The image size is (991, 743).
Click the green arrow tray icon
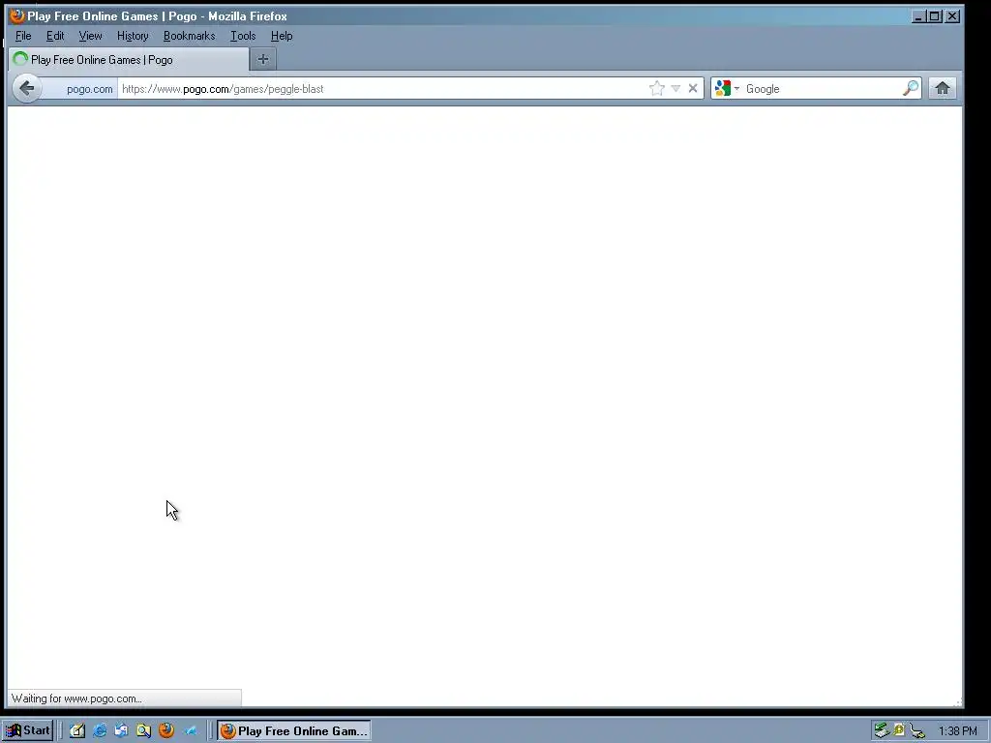pos(882,730)
